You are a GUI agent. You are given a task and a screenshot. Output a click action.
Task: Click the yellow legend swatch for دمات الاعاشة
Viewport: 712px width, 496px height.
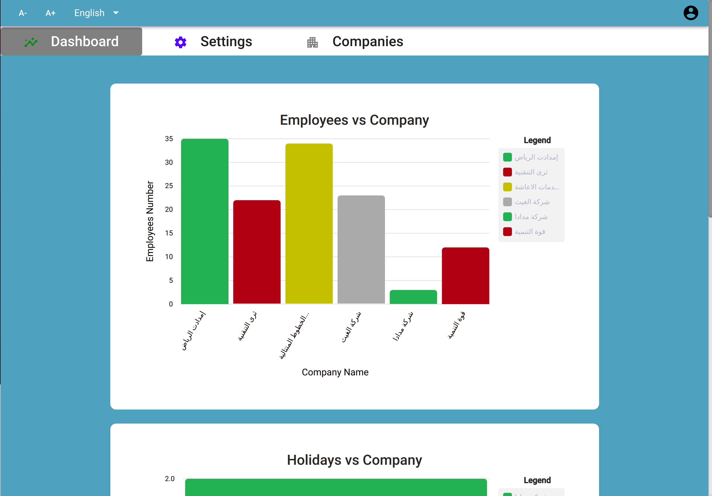507,187
